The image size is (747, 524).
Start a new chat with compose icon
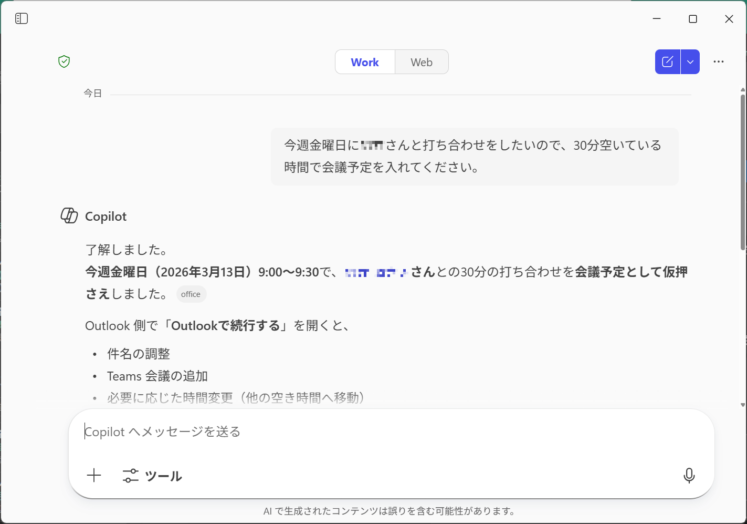pos(667,62)
